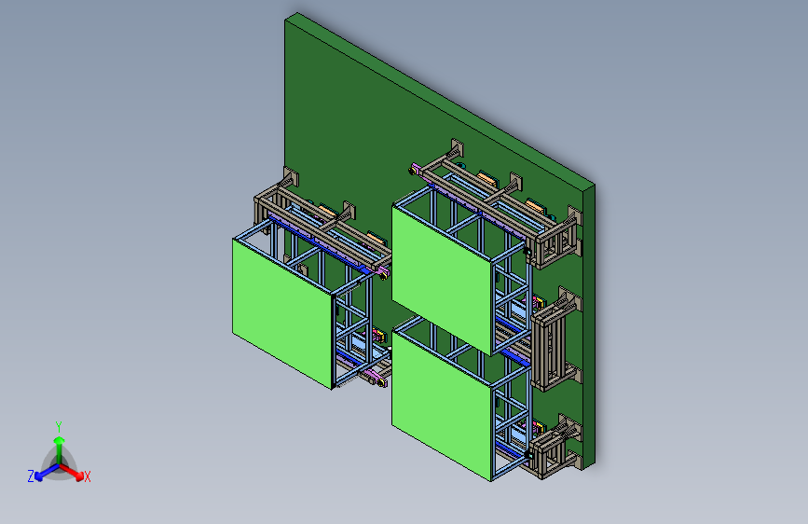Click the red X axis of the triad
The width and height of the screenshot is (808, 524).
pos(72,472)
